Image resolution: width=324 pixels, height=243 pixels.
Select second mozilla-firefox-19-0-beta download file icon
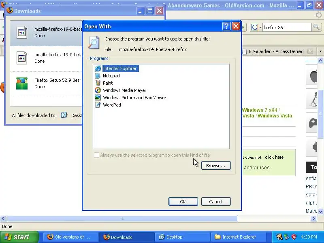pyautogui.click(x=22, y=58)
